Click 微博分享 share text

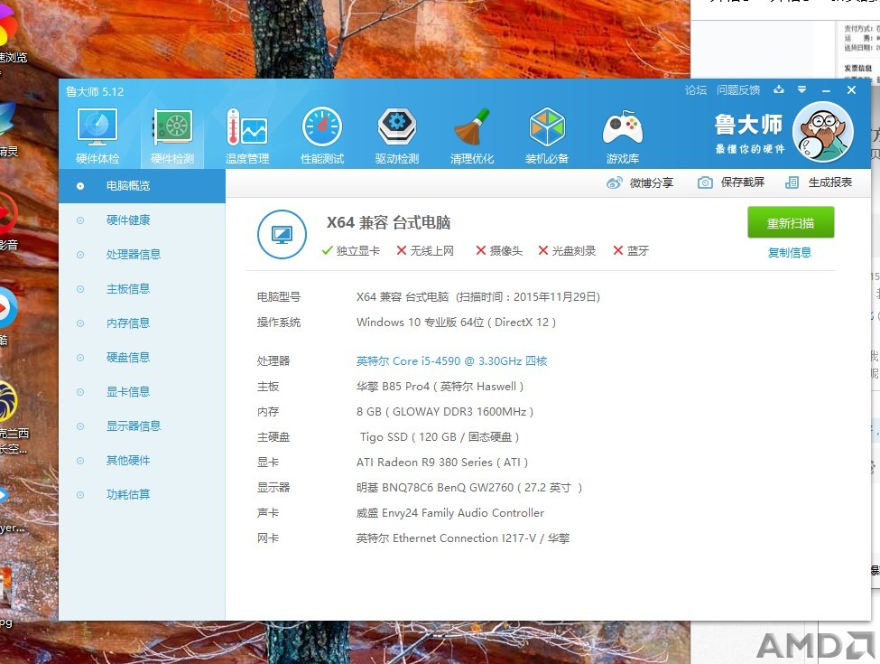(x=651, y=182)
